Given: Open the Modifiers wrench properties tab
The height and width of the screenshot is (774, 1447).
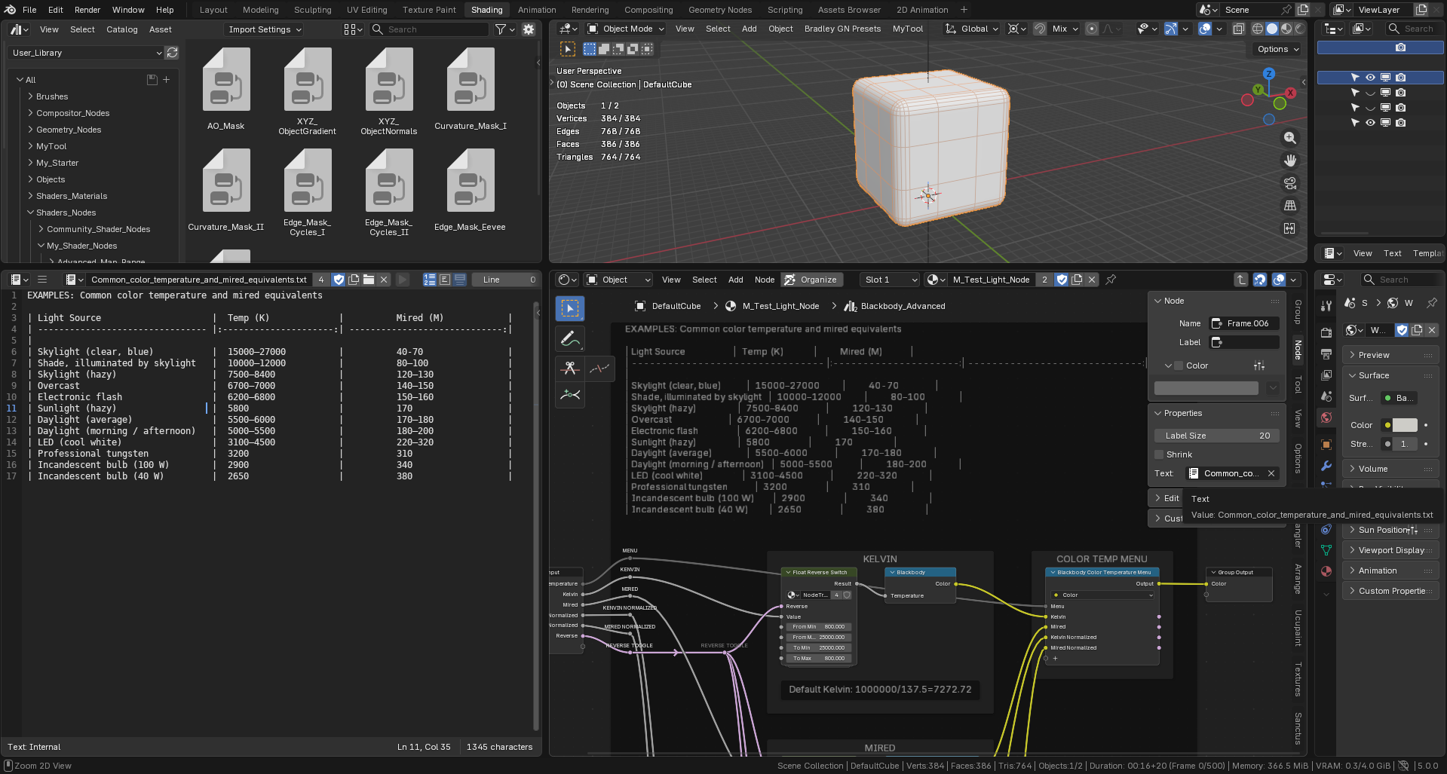Looking at the screenshot, I should pyautogui.click(x=1326, y=466).
